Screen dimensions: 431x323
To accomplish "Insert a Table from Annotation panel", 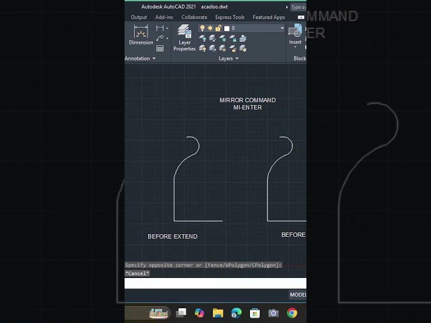I will pos(160,48).
